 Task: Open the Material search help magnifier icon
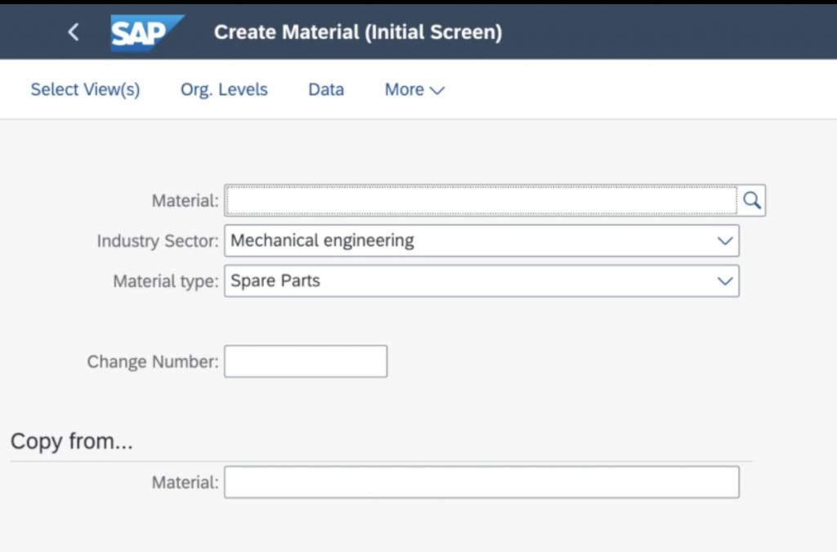point(752,200)
